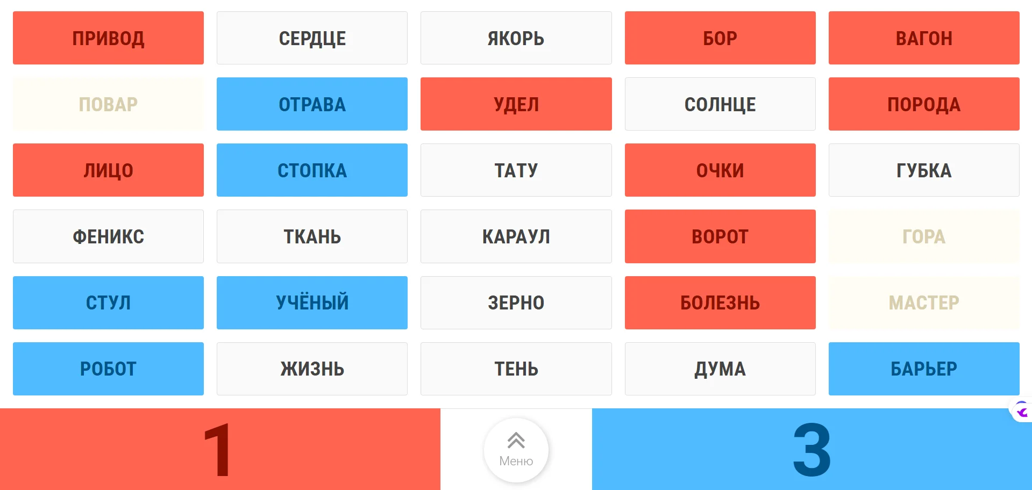This screenshot has width=1032, height=490.
Task: Select the КАРАУЛ word card
Action: (x=516, y=236)
